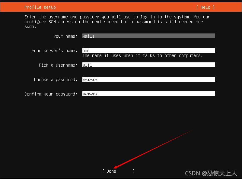242x179 pixels.
Task: Click the 'Choose a password:' label
Action: coord(56,80)
